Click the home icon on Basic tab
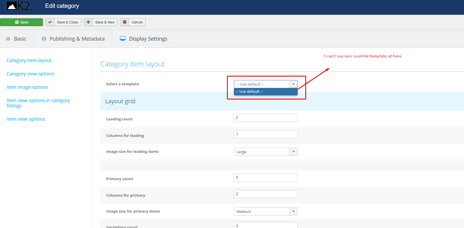This screenshot has width=464, height=228. click(8, 39)
